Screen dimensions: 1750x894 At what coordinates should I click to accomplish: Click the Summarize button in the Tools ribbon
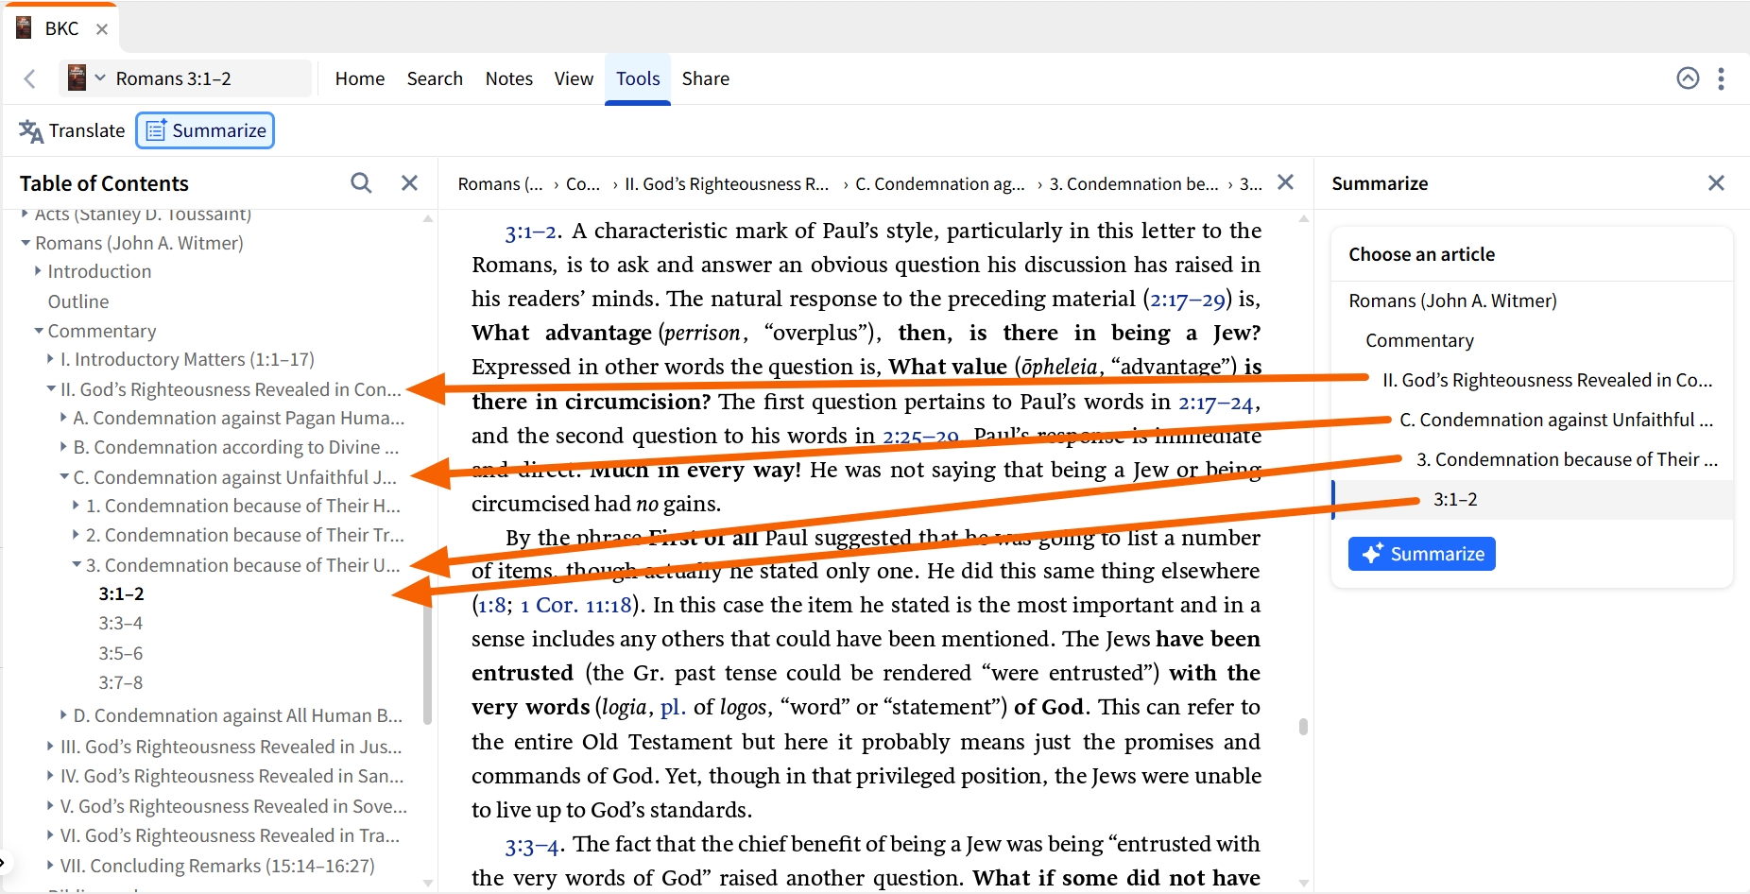coord(205,130)
